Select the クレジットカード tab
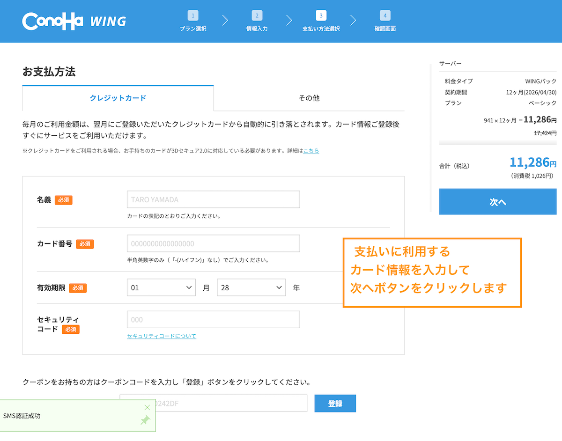The height and width of the screenshot is (441, 562). click(x=118, y=98)
